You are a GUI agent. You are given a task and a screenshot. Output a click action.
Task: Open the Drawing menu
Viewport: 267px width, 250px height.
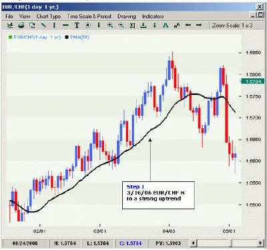[x=127, y=16]
